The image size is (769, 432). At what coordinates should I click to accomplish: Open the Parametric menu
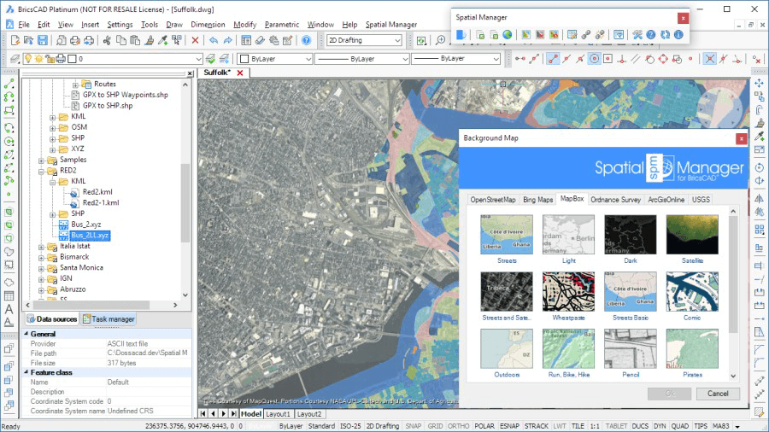[x=281, y=25]
